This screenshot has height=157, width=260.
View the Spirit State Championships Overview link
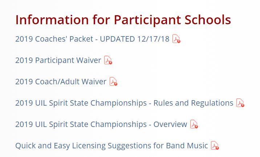(101, 124)
